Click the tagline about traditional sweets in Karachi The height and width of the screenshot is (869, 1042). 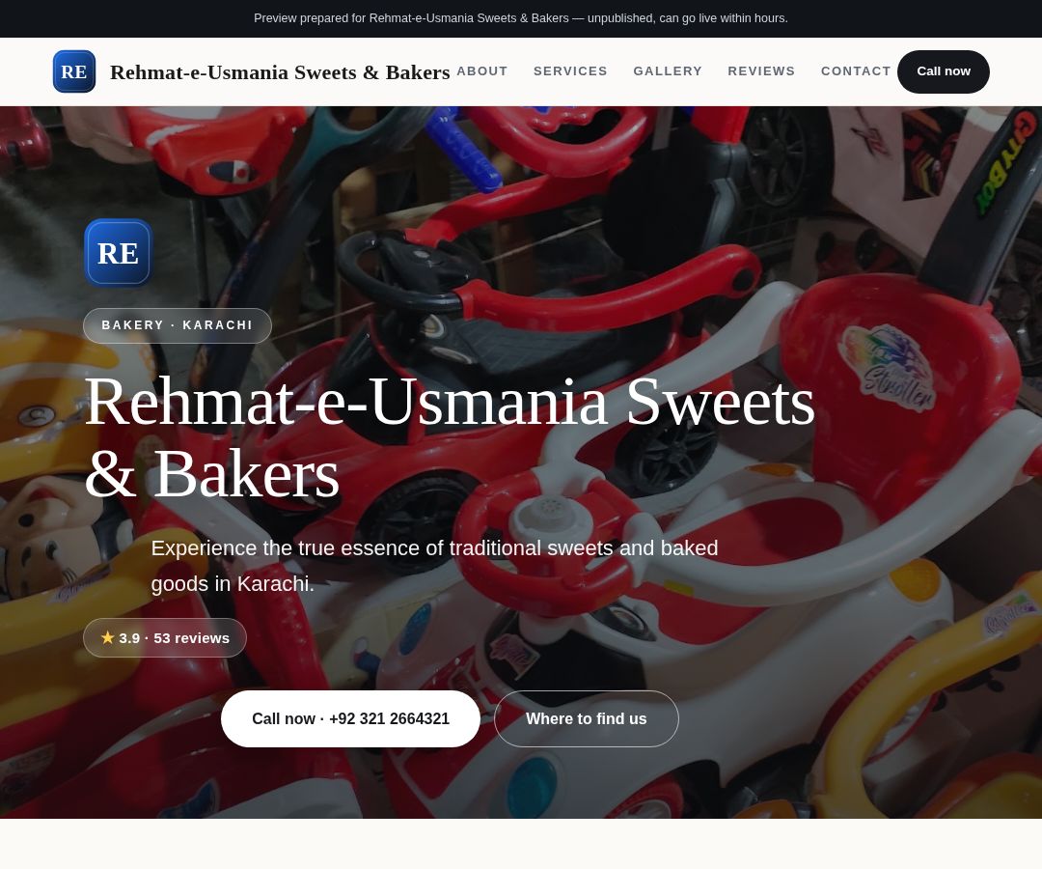(434, 565)
